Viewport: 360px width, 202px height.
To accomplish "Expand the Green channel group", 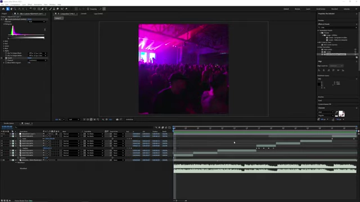I will click(4, 46).
